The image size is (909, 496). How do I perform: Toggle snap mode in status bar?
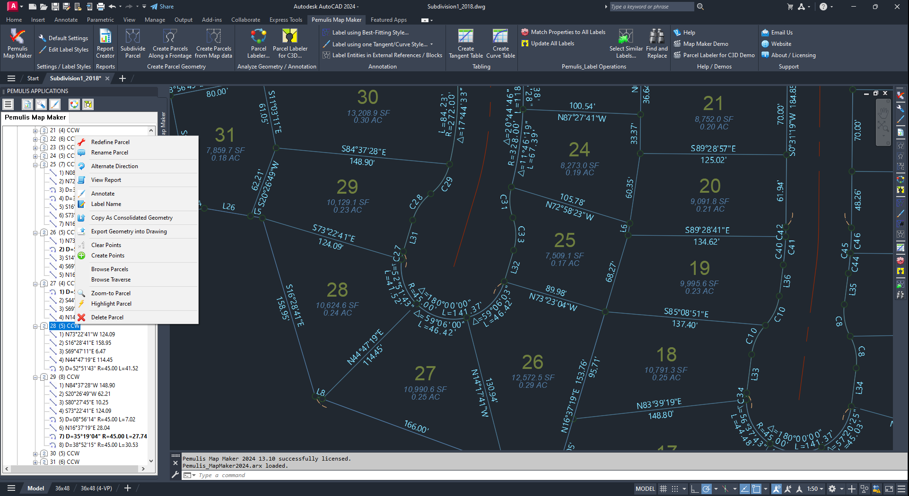point(675,489)
